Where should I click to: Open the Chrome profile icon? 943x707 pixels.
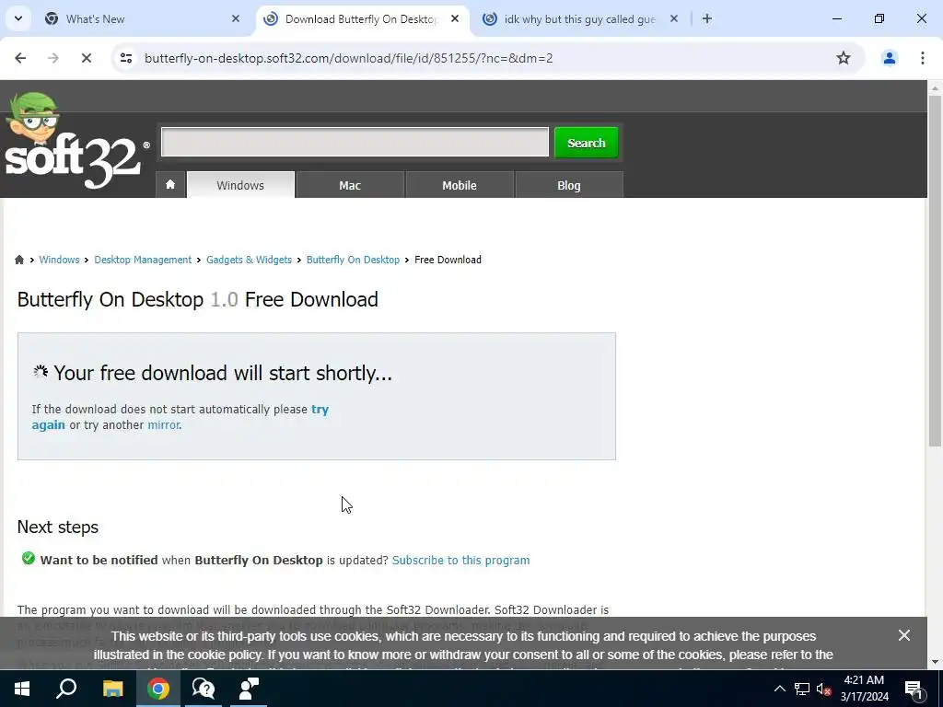(x=889, y=58)
